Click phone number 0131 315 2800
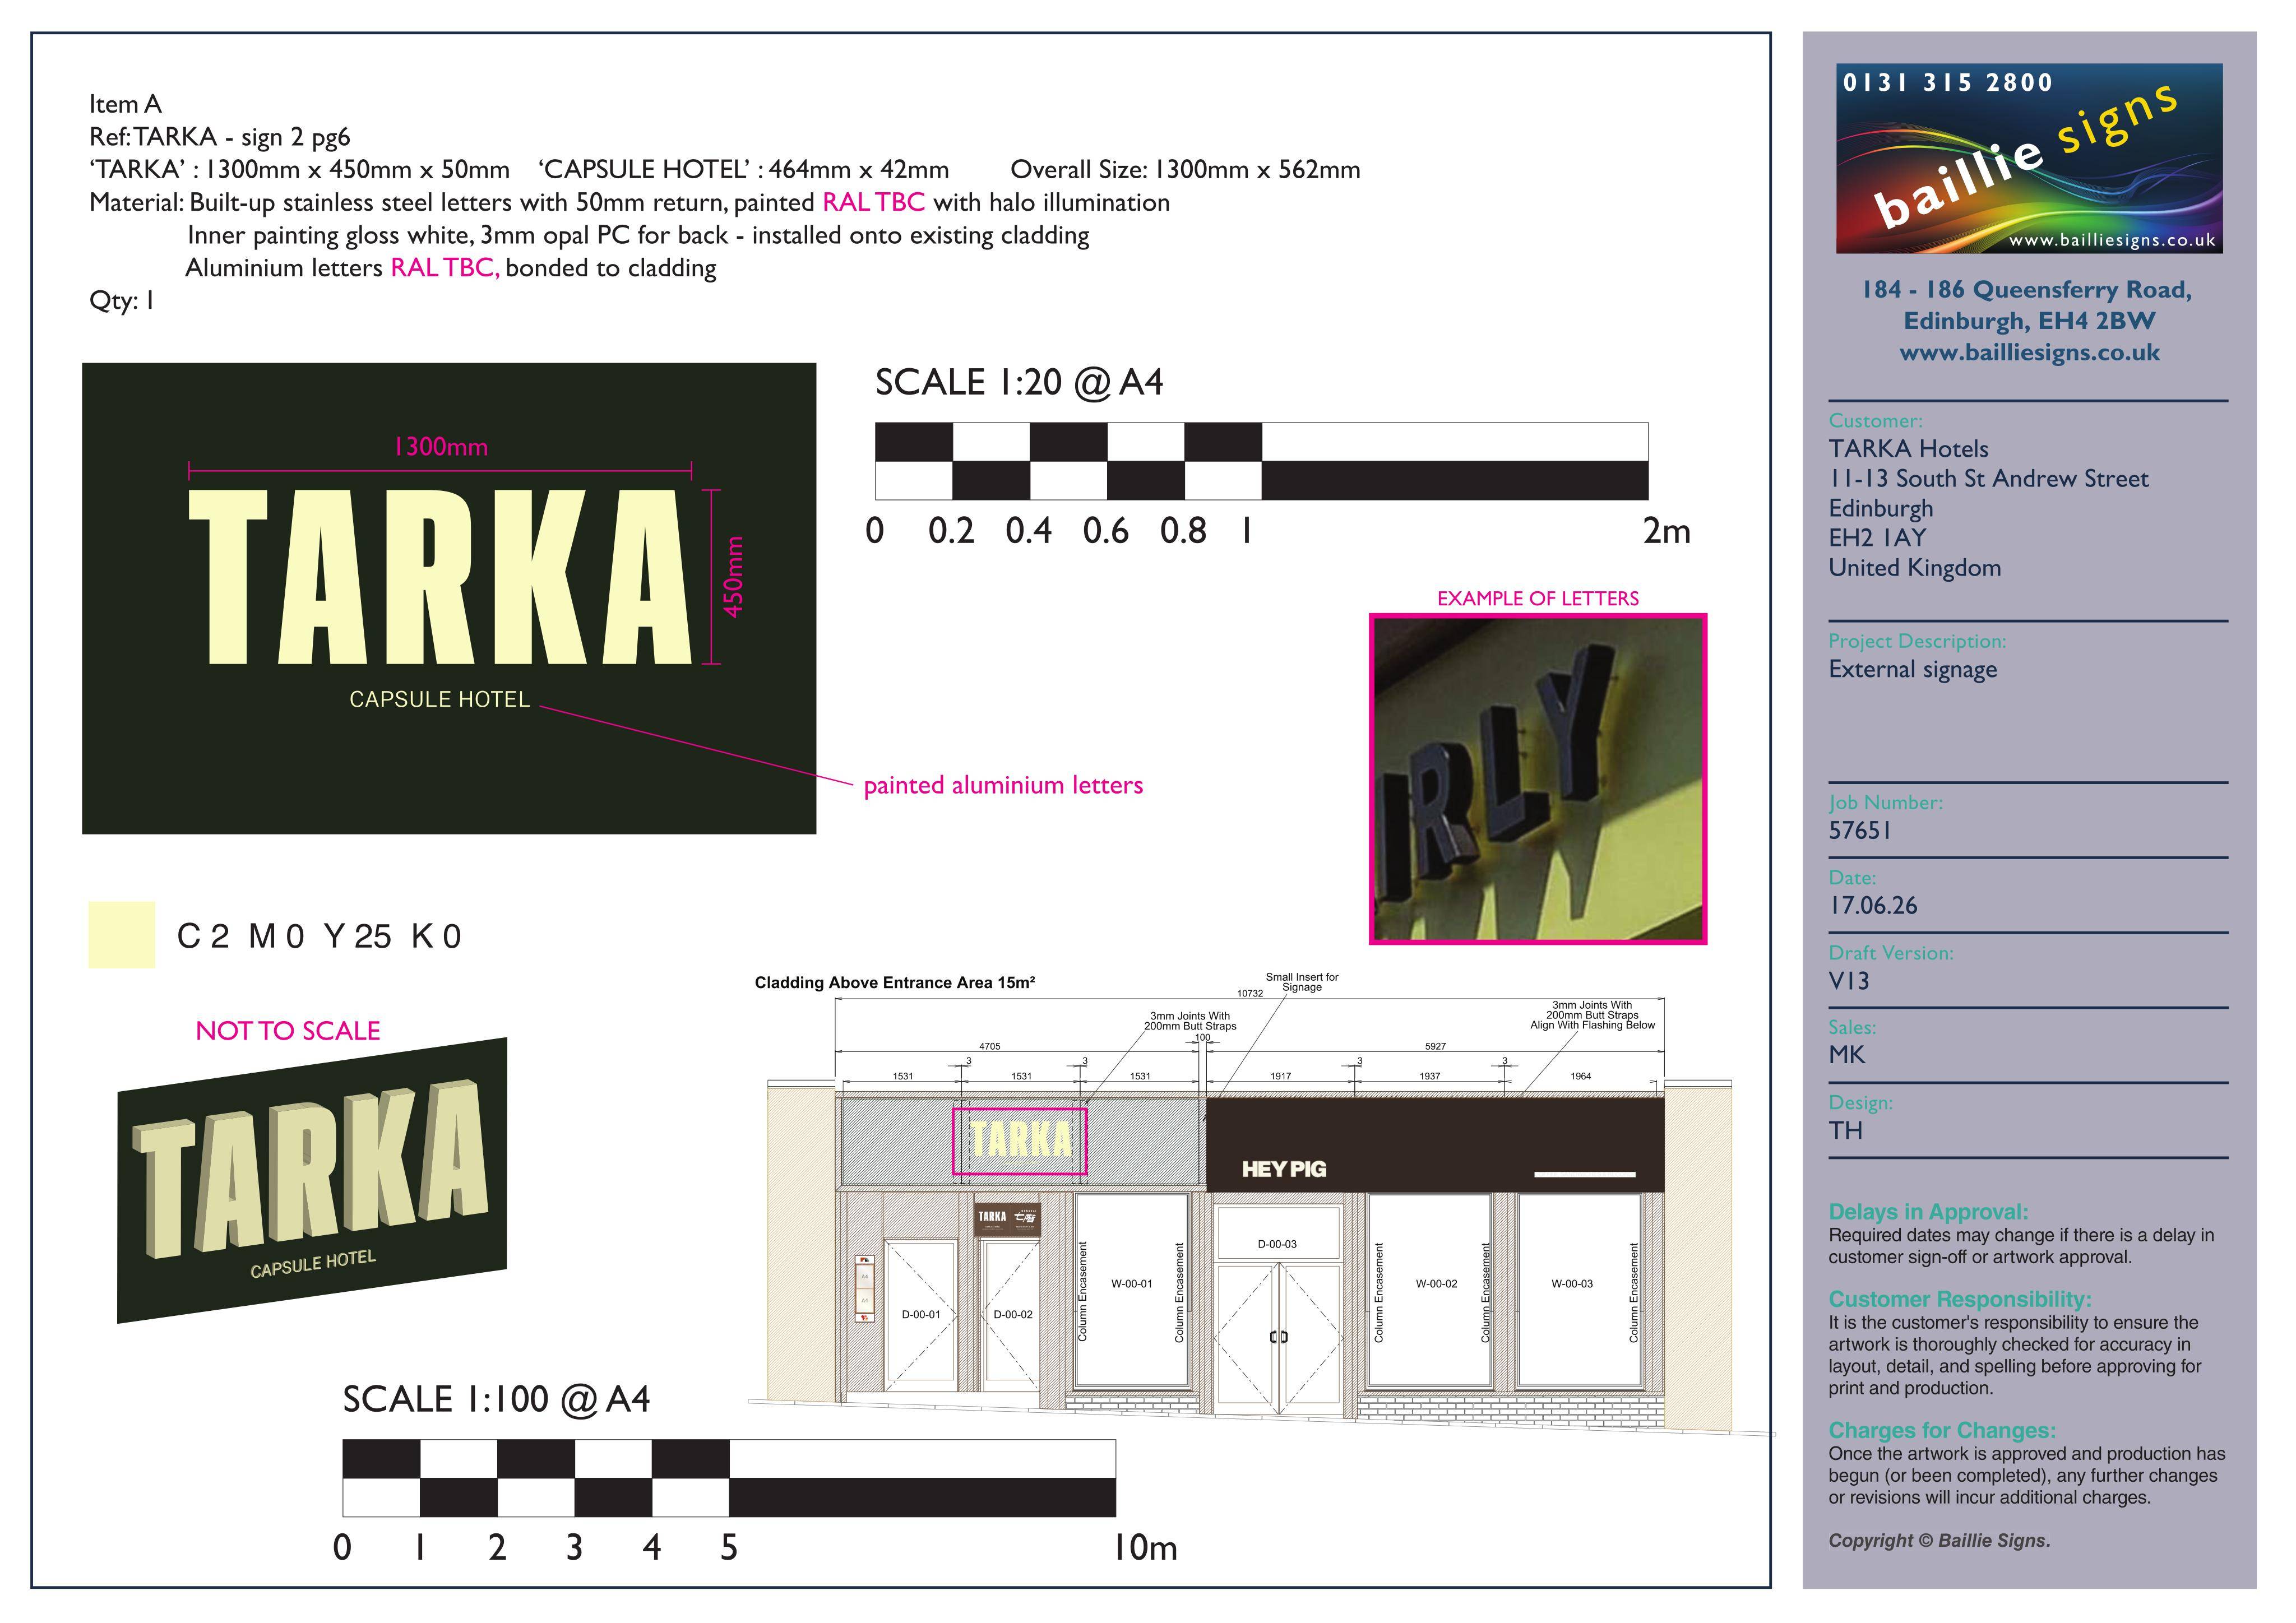The width and height of the screenshot is (2296, 1623). tap(1948, 83)
